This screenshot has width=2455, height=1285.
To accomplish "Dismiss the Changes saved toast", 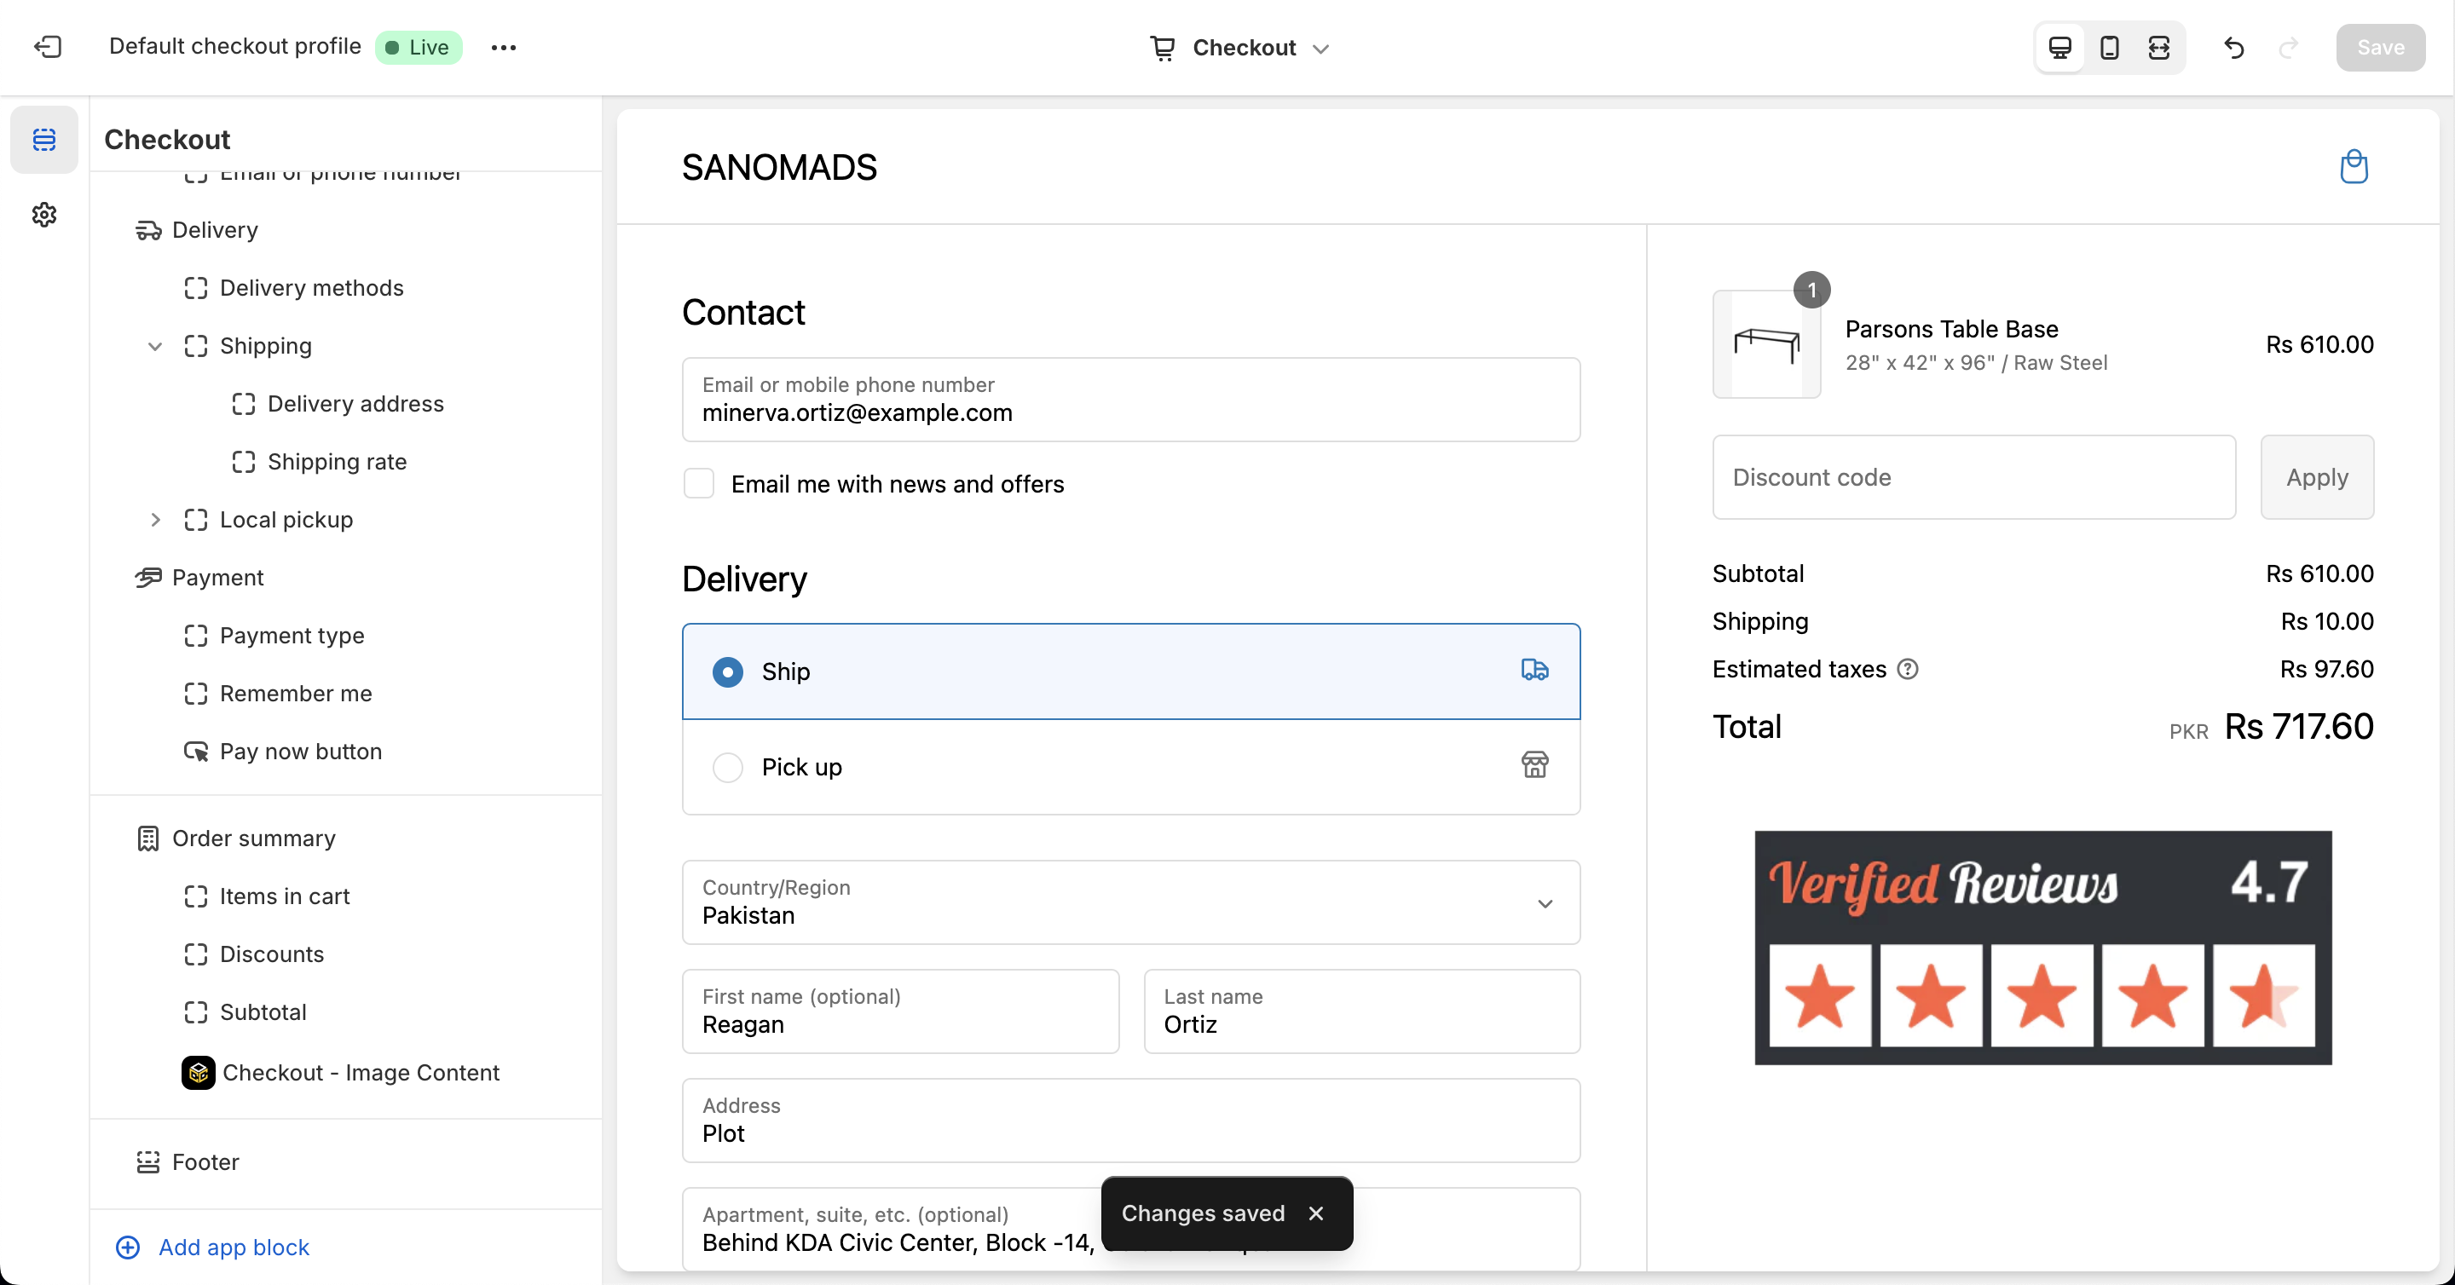I will 1316,1213.
